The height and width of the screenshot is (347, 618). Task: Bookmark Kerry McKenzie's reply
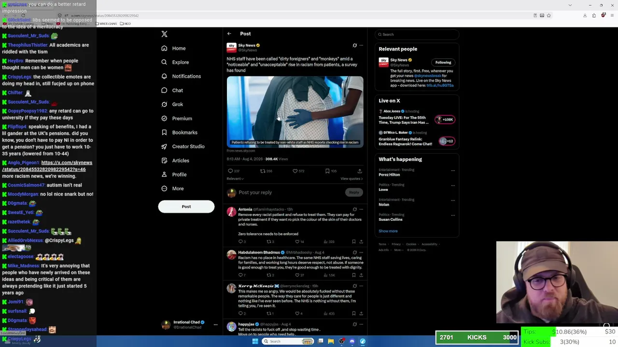354,313
